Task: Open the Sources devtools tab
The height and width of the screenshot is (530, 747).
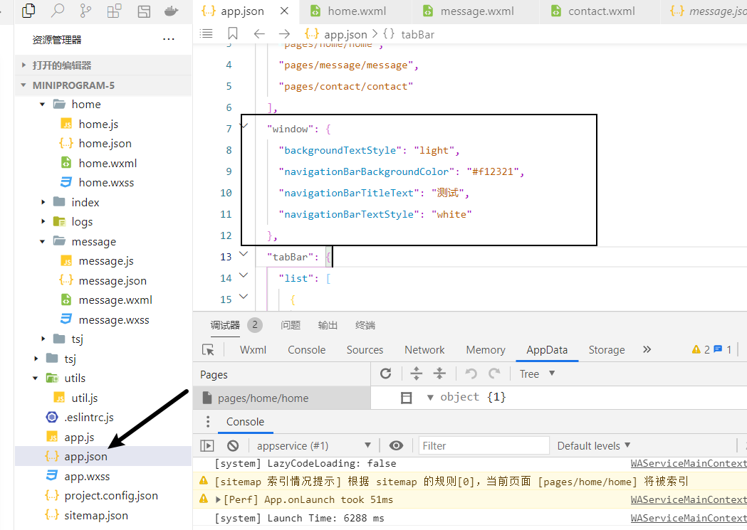Action: (365, 350)
